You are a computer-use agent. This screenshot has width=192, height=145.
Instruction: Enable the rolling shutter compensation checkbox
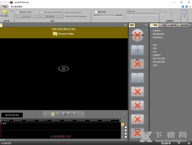click(18, 12)
